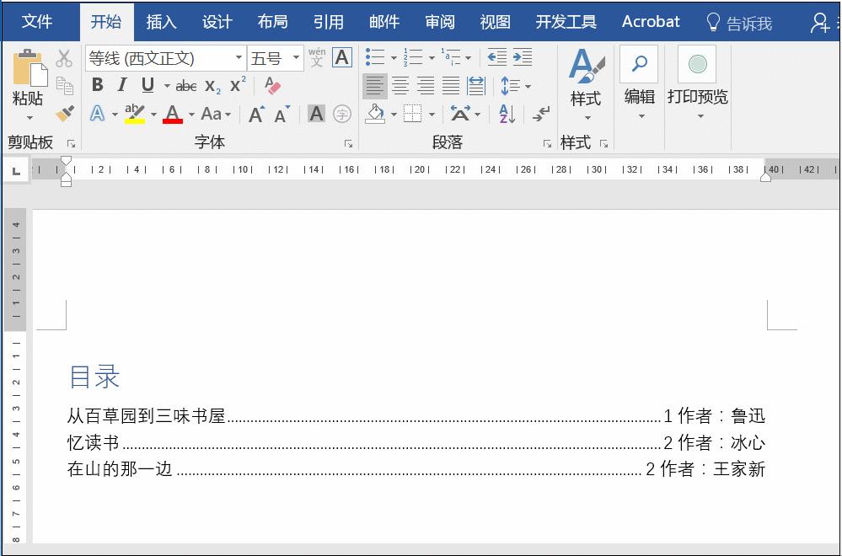Switch to the 插入 ribbon tab
Screen dimensions: 842x556
(x=160, y=22)
